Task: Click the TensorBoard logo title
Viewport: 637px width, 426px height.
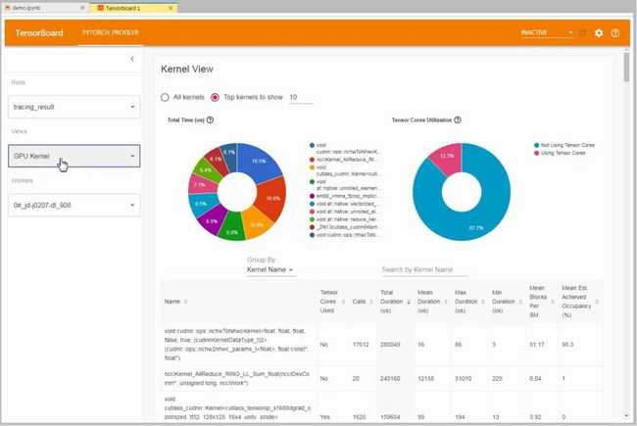Action: pos(39,32)
